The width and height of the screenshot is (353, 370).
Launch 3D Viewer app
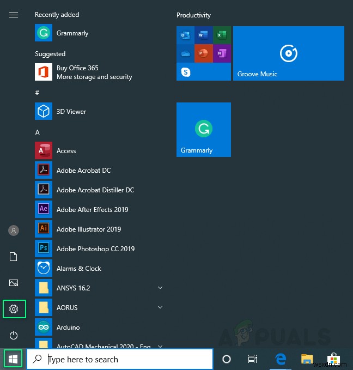[x=60, y=111]
